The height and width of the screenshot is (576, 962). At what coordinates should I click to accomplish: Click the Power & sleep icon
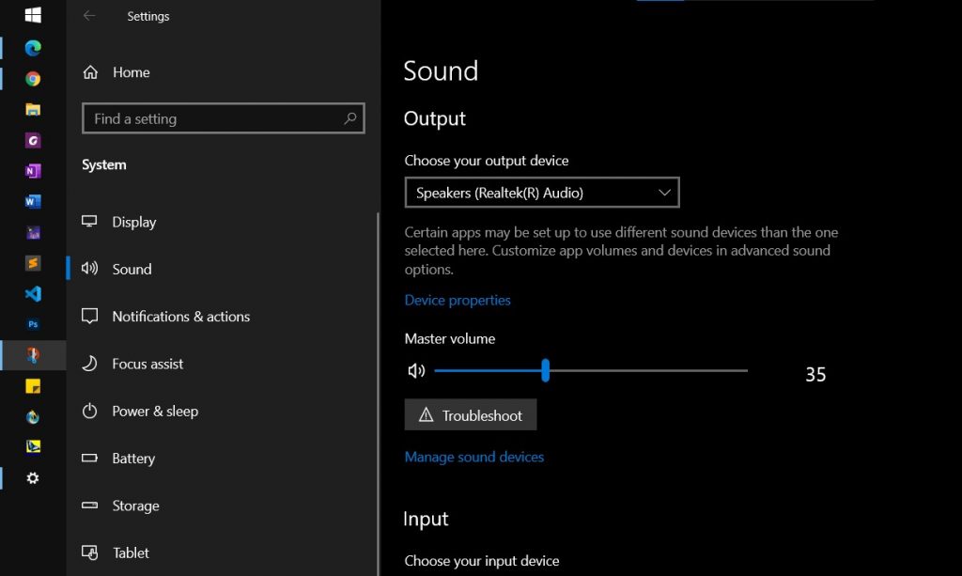89,411
